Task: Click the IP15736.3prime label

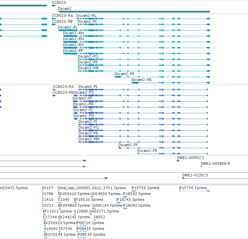Action: [x=145, y=188]
